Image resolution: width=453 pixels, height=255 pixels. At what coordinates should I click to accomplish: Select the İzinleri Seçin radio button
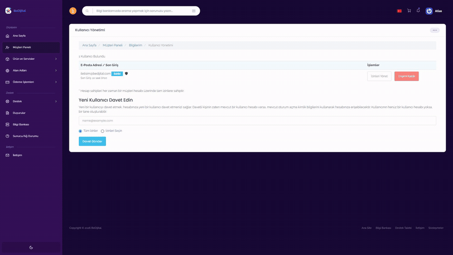pyautogui.click(x=102, y=131)
